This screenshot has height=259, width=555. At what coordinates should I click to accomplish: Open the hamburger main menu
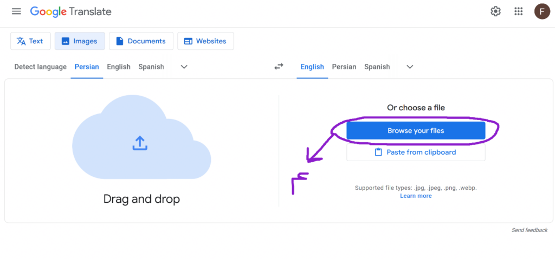click(16, 11)
